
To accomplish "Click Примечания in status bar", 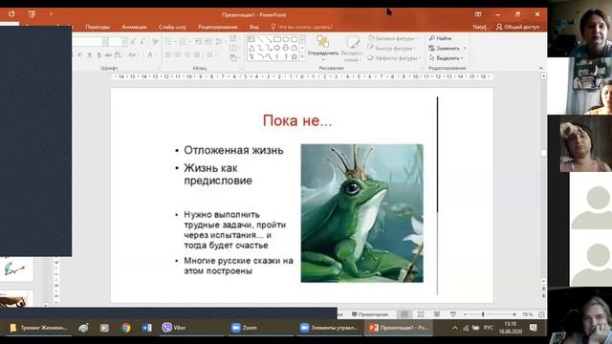I will pos(370,314).
